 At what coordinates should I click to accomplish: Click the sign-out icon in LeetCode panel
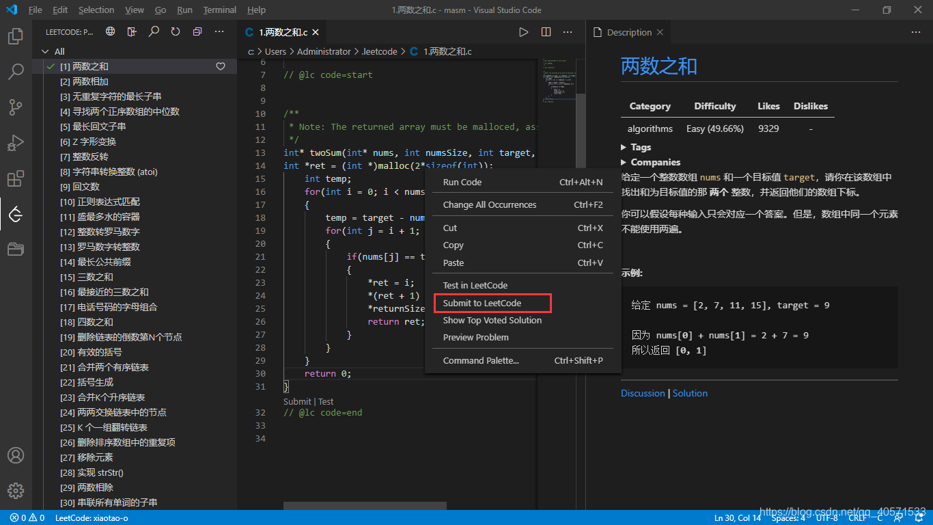[x=133, y=31]
